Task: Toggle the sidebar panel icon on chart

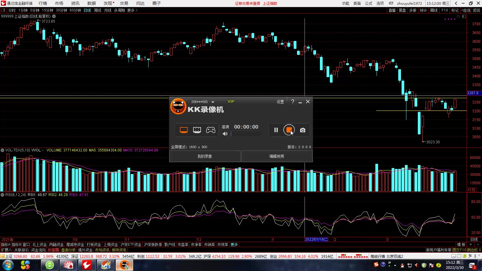Action: (x=464, y=16)
